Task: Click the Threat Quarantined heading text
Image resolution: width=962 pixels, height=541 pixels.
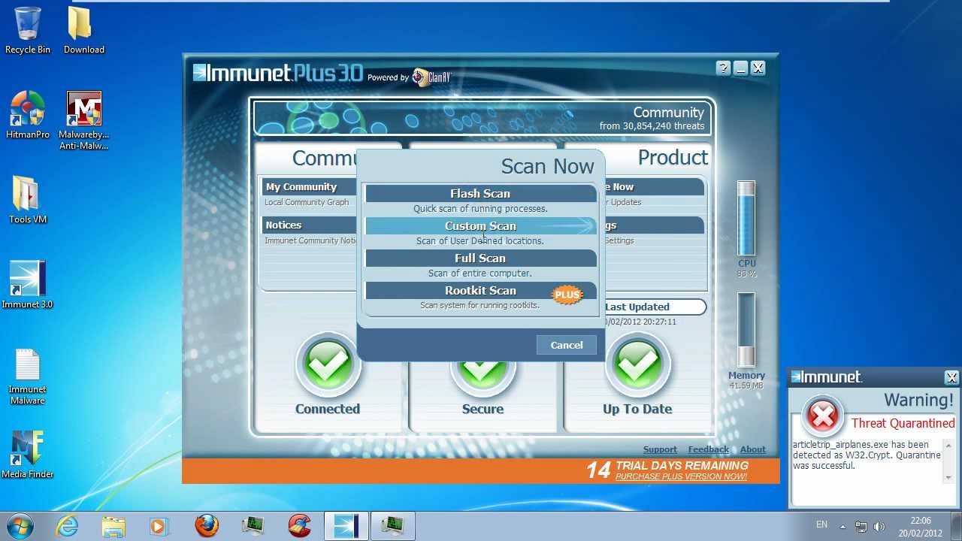Action: point(903,423)
